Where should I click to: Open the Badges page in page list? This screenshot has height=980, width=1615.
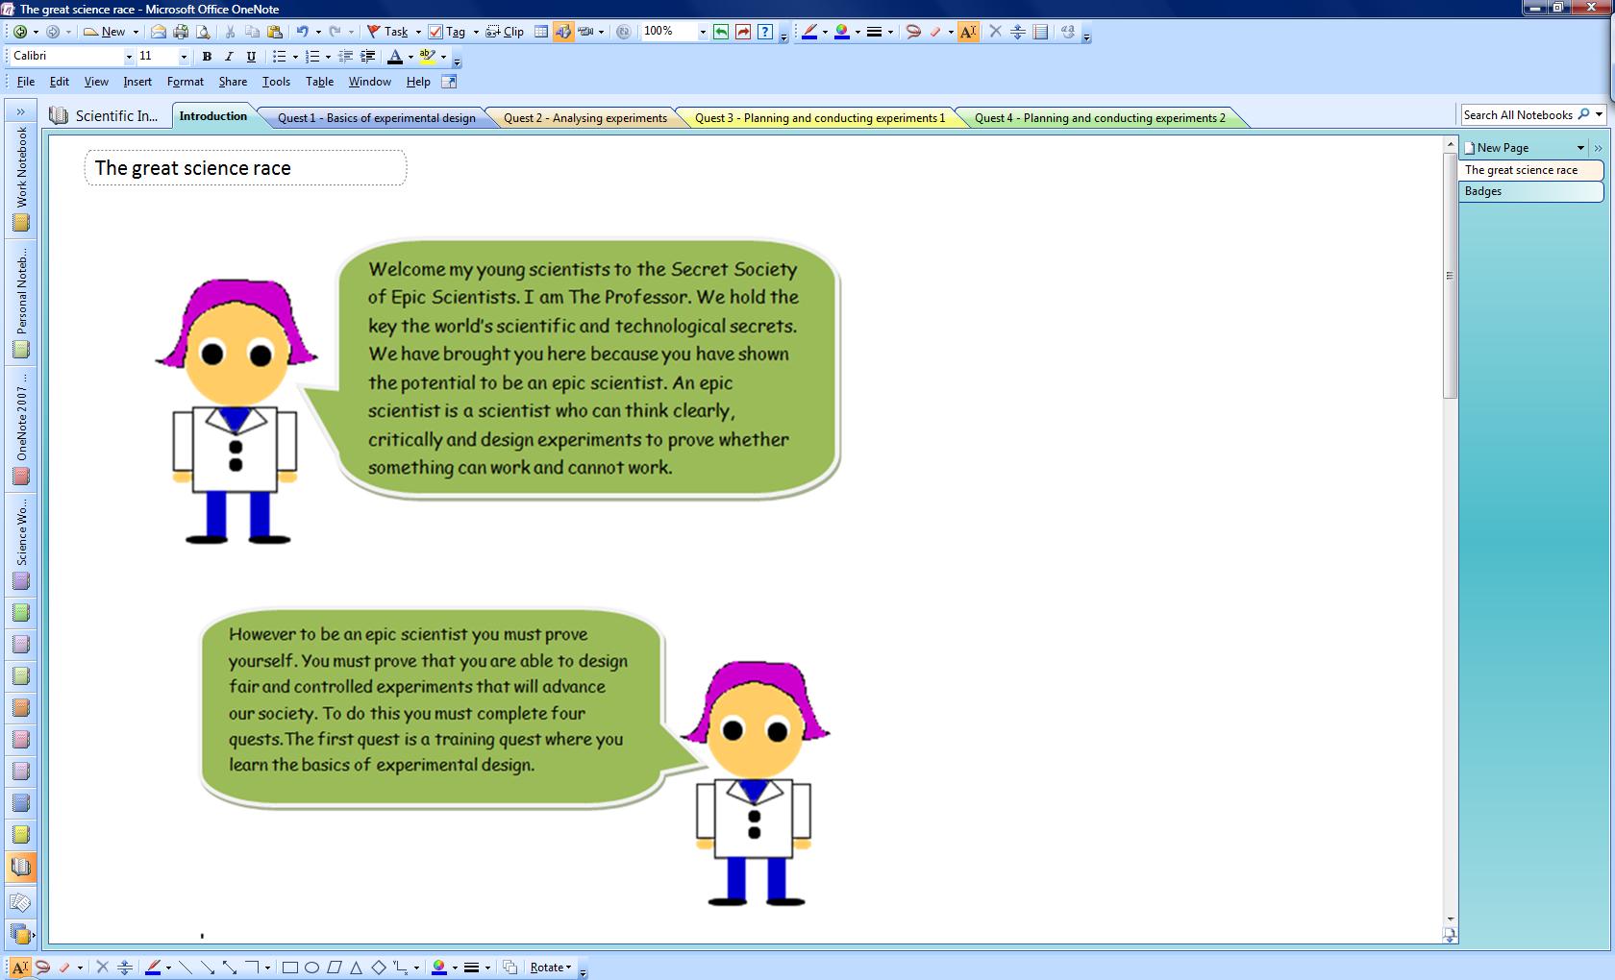pos(1529,191)
